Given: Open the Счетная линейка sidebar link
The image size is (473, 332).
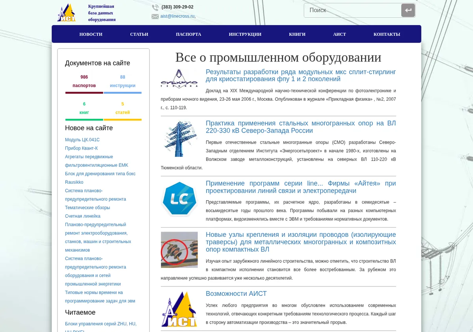Looking at the screenshot, I should [83, 216].
